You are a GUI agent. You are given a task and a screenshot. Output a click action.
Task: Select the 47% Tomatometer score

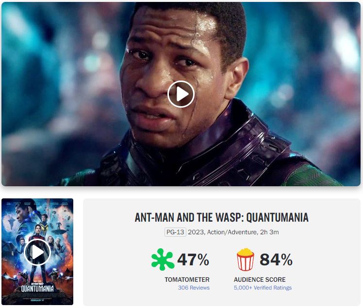point(193,259)
